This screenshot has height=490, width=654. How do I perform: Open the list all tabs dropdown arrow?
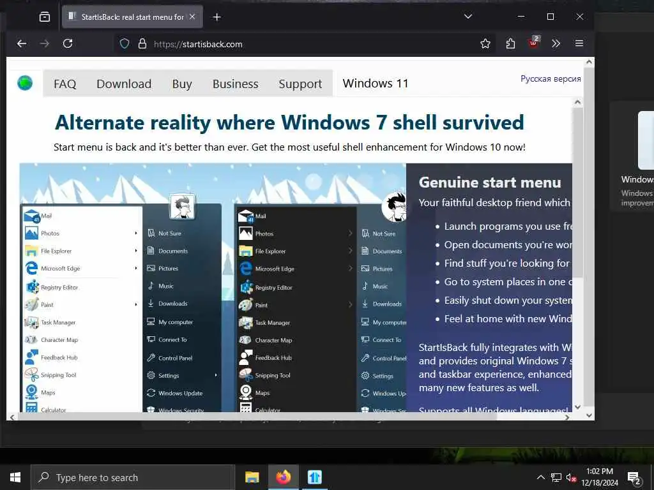tap(468, 17)
